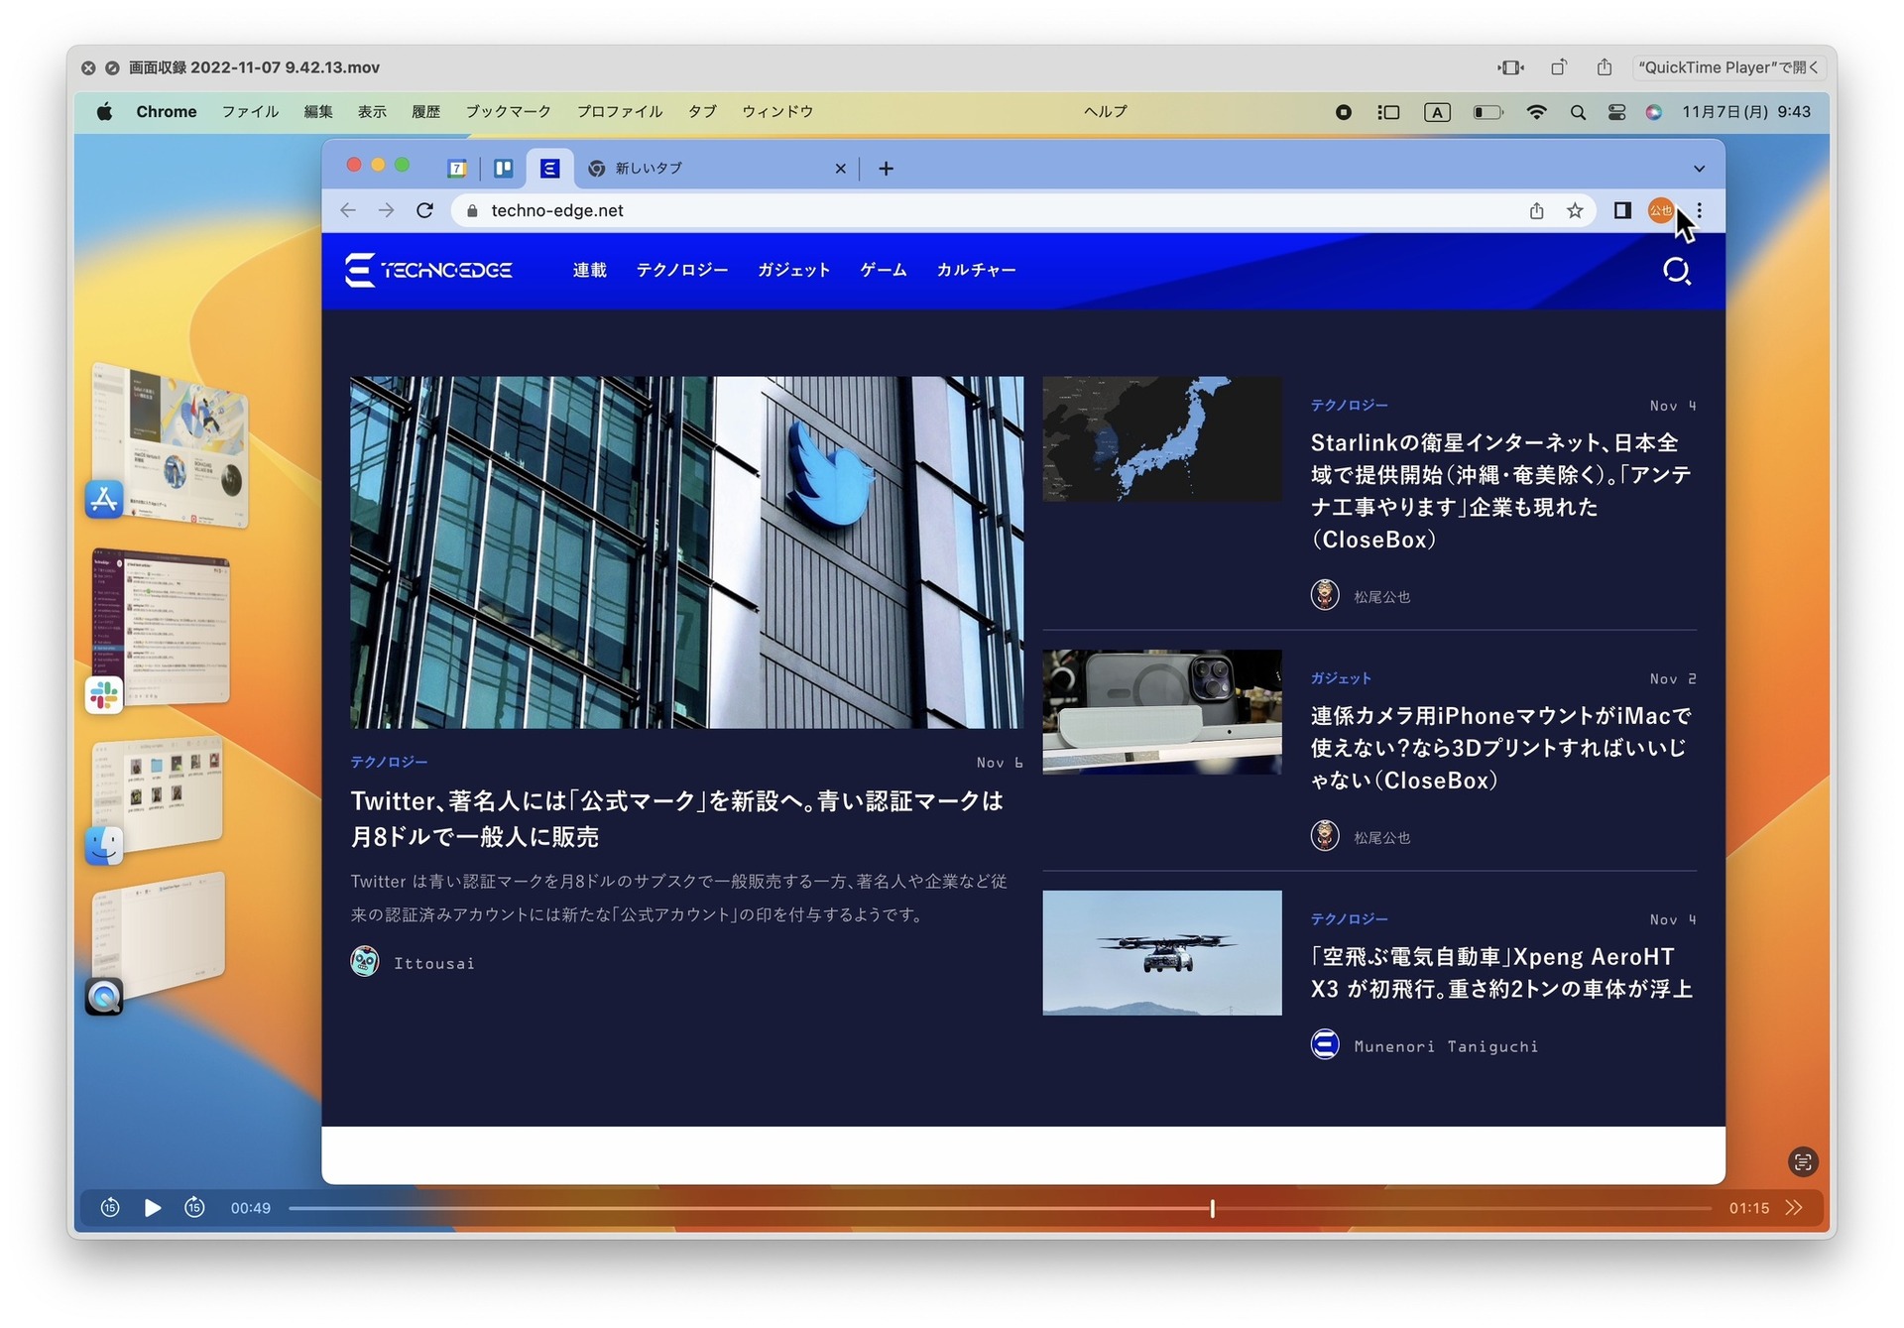Play the screen recording video
The width and height of the screenshot is (1904, 1328).
[x=152, y=1207]
